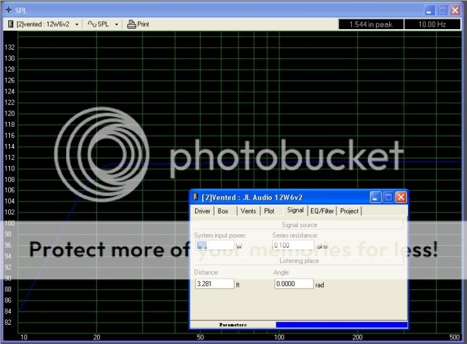The image size is (467, 344).
Task: Click the blue progress bar beside Parameters
Action: pyautogui.click(x=341, y=325)
